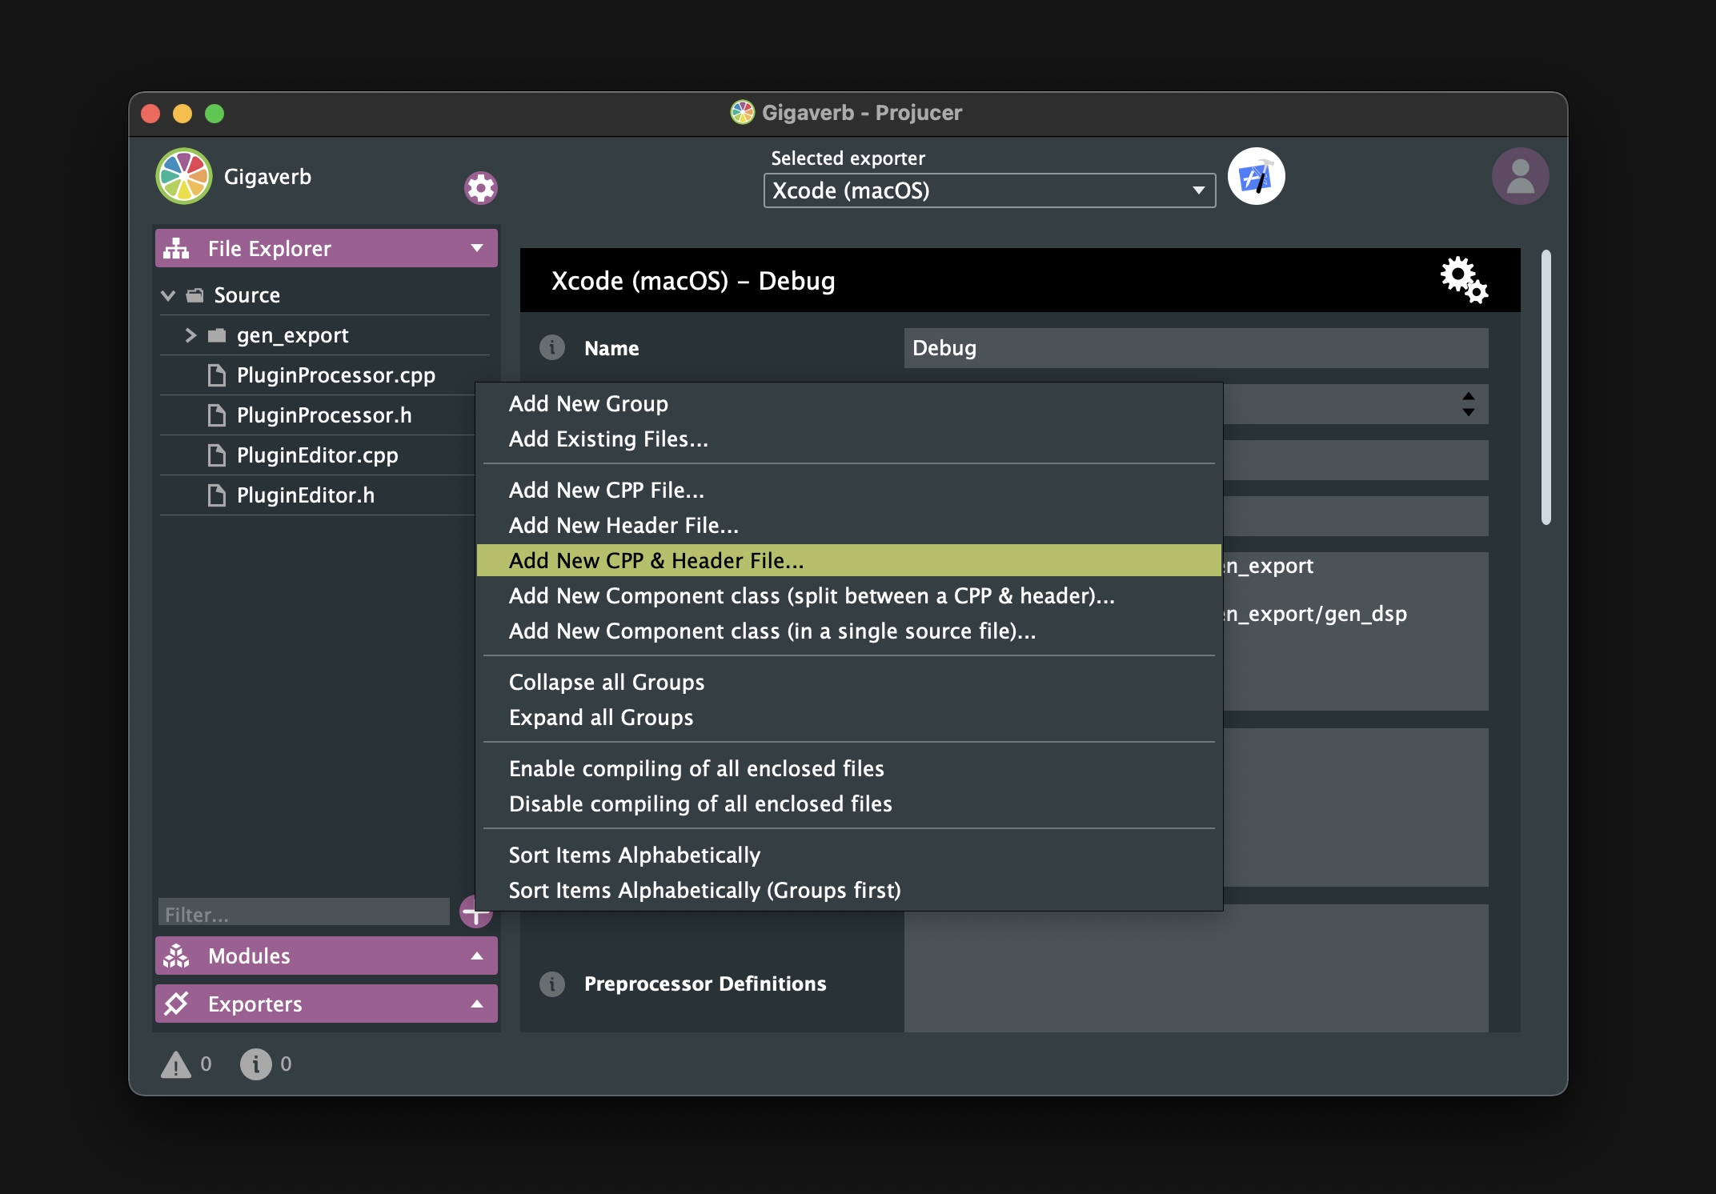Choose Collapse all Groups

tap(848, 682)
